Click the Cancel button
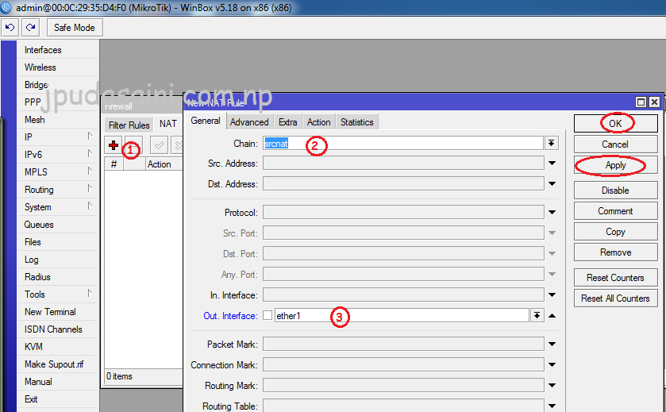The width and height of the screenshot is (666, 412). 615,144
